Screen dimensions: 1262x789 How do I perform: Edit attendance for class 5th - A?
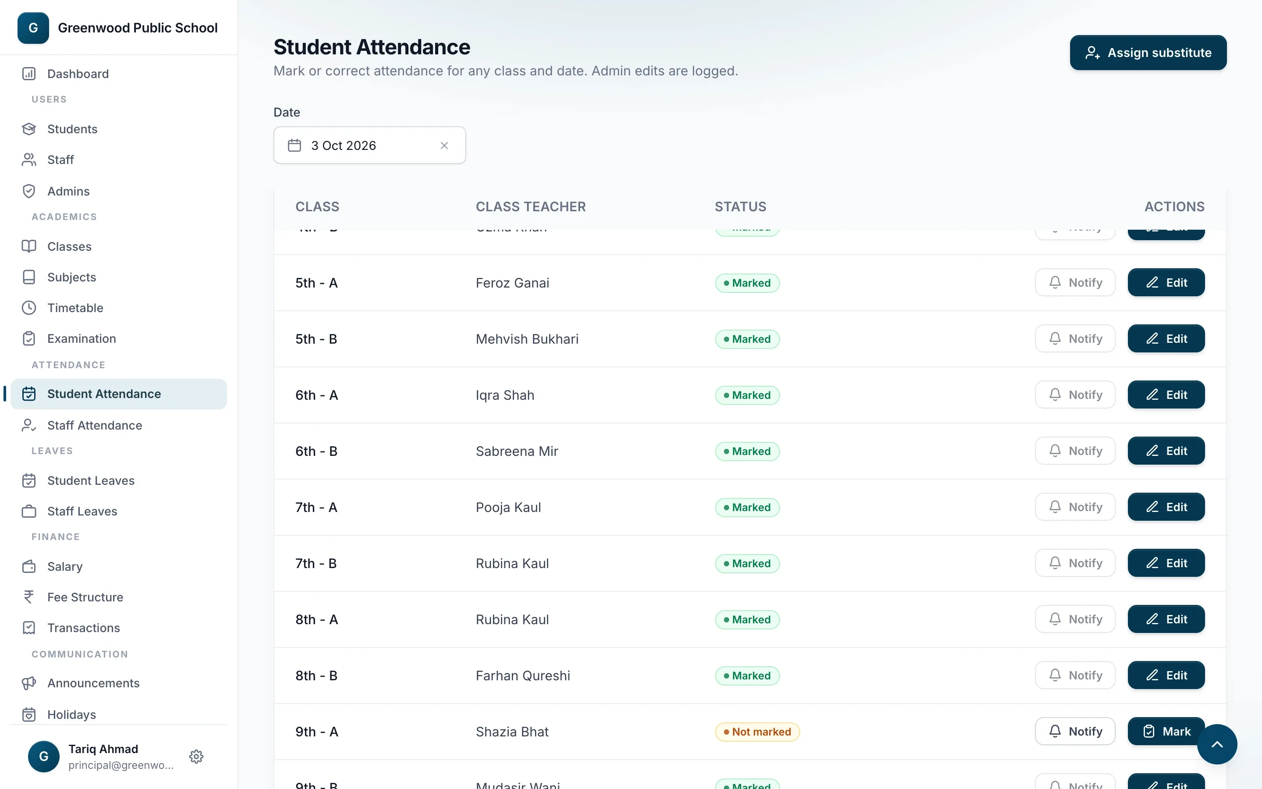[x=1166, y=282]
